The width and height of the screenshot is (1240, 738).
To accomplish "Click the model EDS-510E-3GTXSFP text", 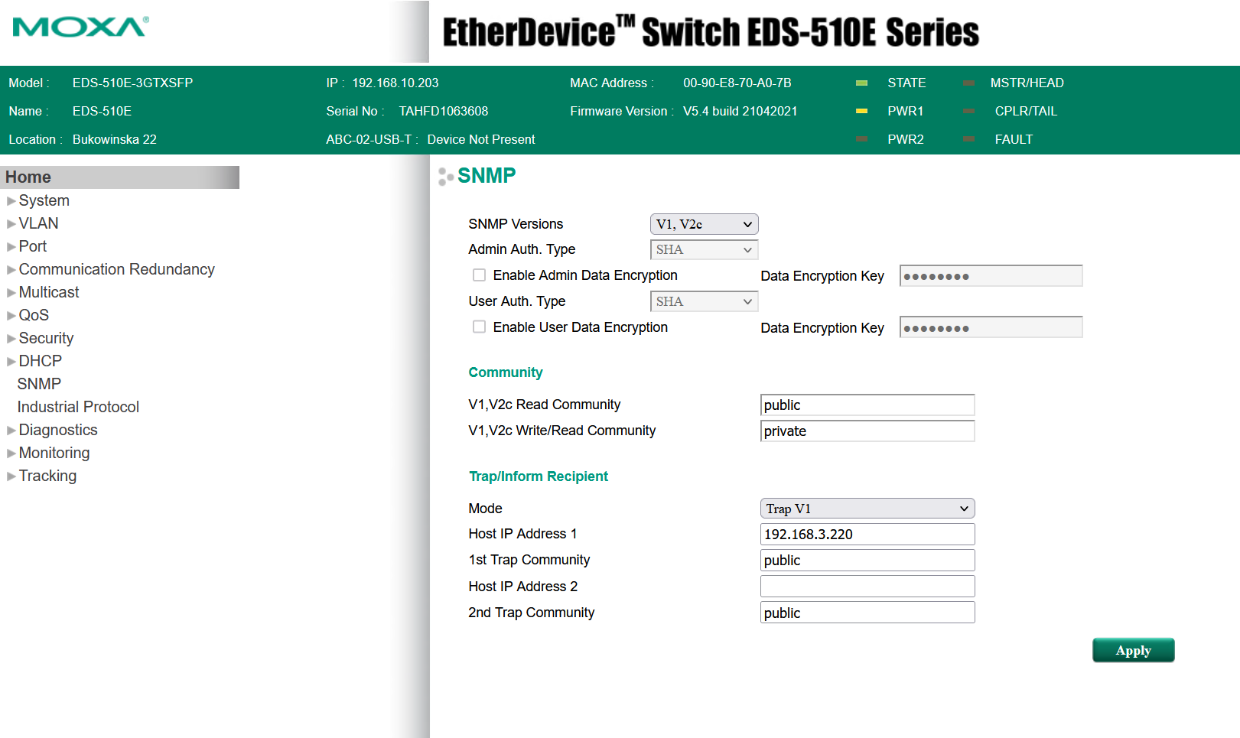I will click(132, 83).
